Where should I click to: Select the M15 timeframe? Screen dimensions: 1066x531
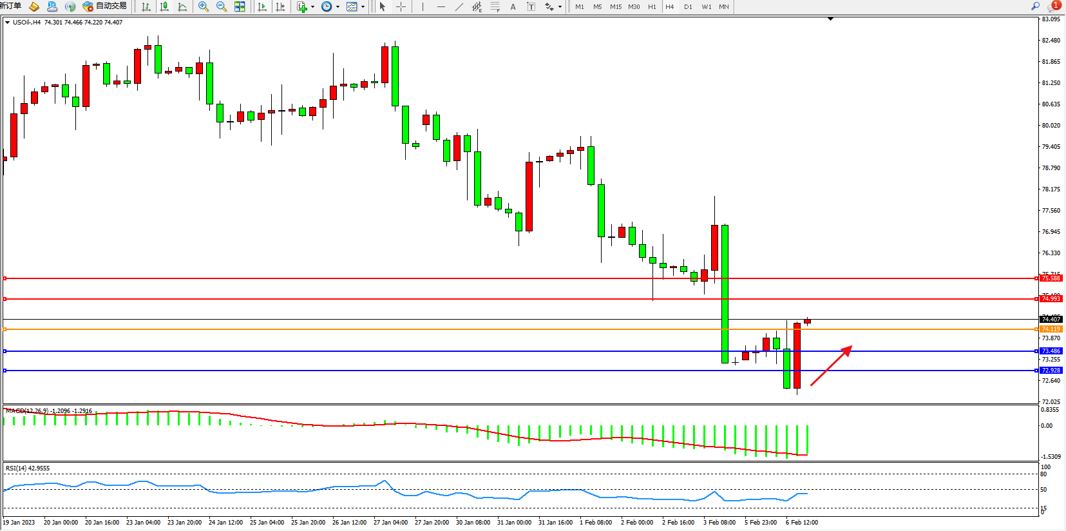coord(616,6)
